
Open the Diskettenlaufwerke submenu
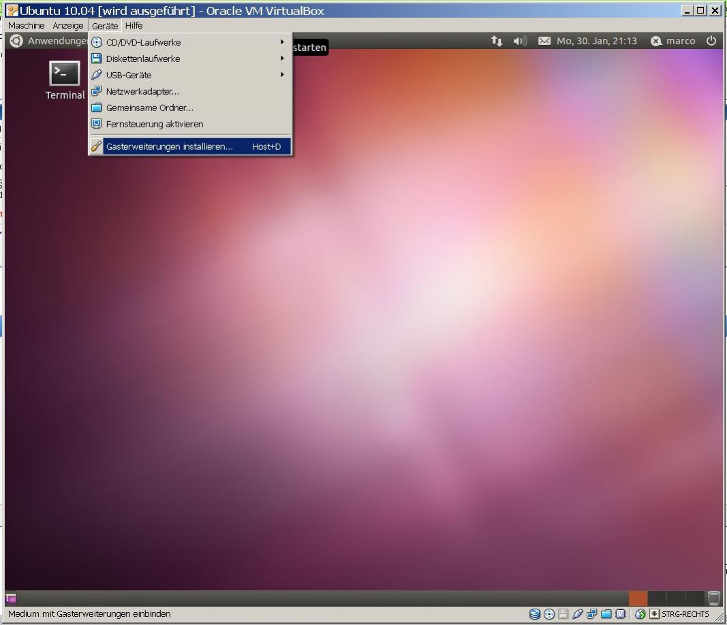tap(190, 59)
